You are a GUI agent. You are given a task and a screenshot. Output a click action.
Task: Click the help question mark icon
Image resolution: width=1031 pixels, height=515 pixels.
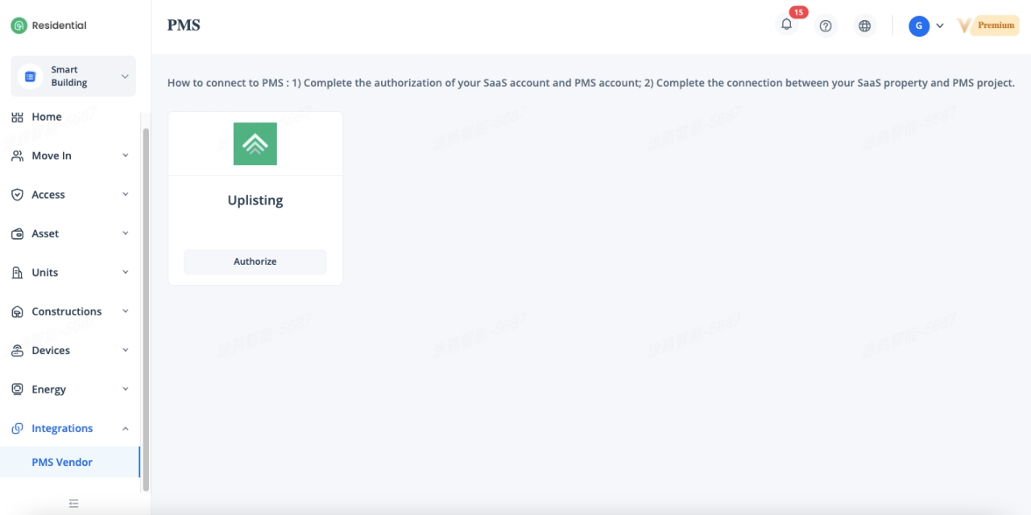point(825,26)
